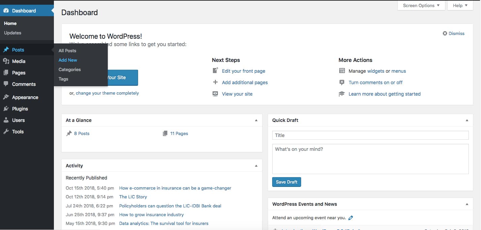Image resolution: width=481 pixels, height=230 pixels.
Task: Select Add New from the Posts submenu
Action: [68, 60]
